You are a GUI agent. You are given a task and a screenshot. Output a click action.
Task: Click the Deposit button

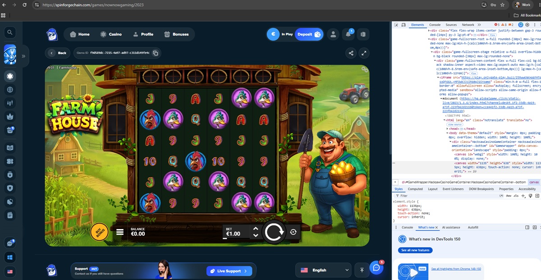click(309, 34)
